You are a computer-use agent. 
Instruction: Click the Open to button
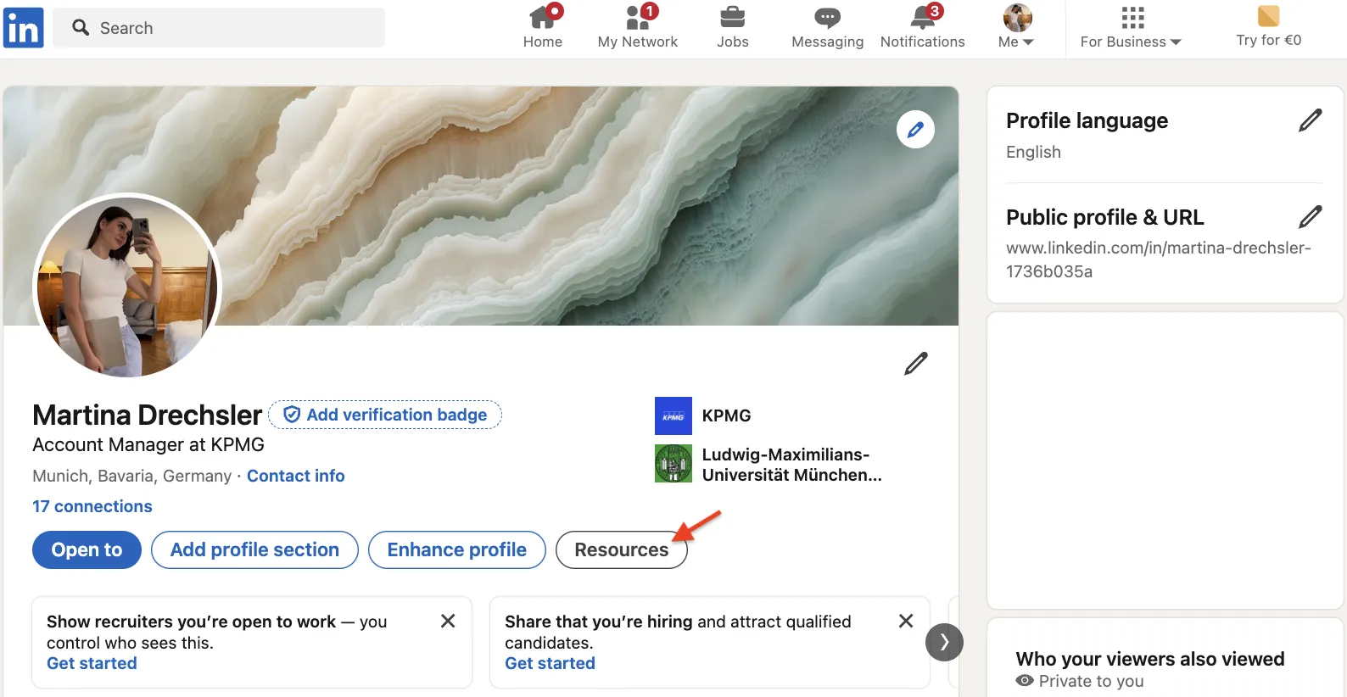[87, 549]
